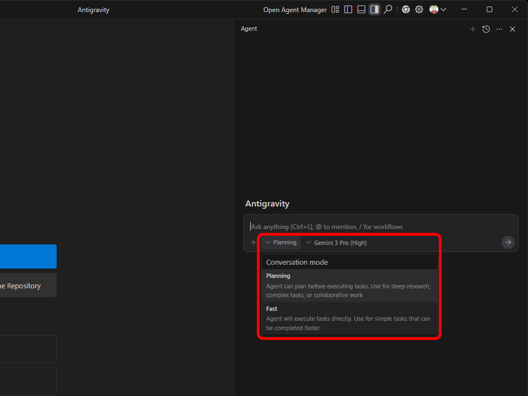Open Agent Manager from the title bar
This screenshot has width=528, height=396.
[295, 10]
